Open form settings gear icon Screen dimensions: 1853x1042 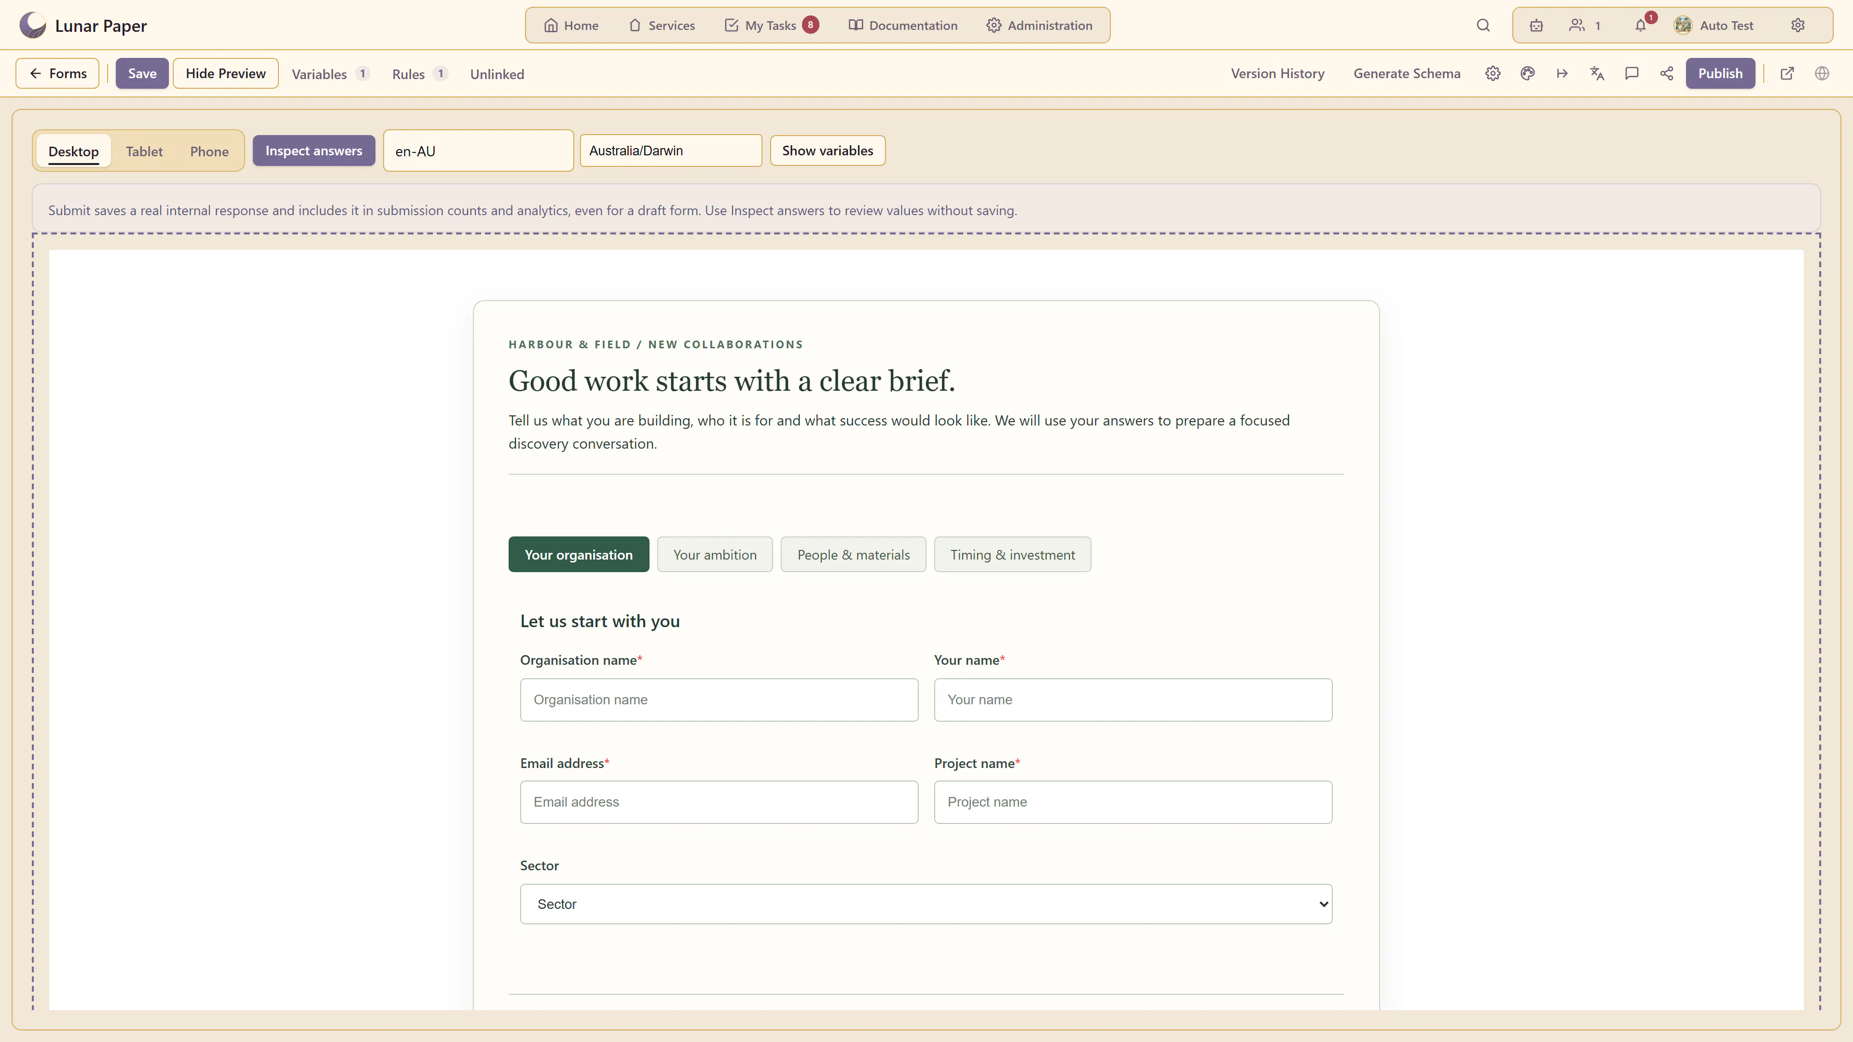tap(1493, 73)
